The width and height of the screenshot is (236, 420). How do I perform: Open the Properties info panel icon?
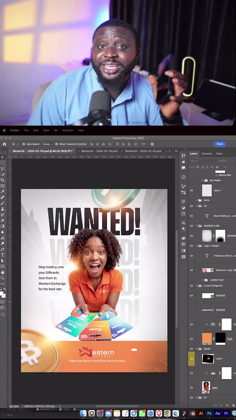183,177
